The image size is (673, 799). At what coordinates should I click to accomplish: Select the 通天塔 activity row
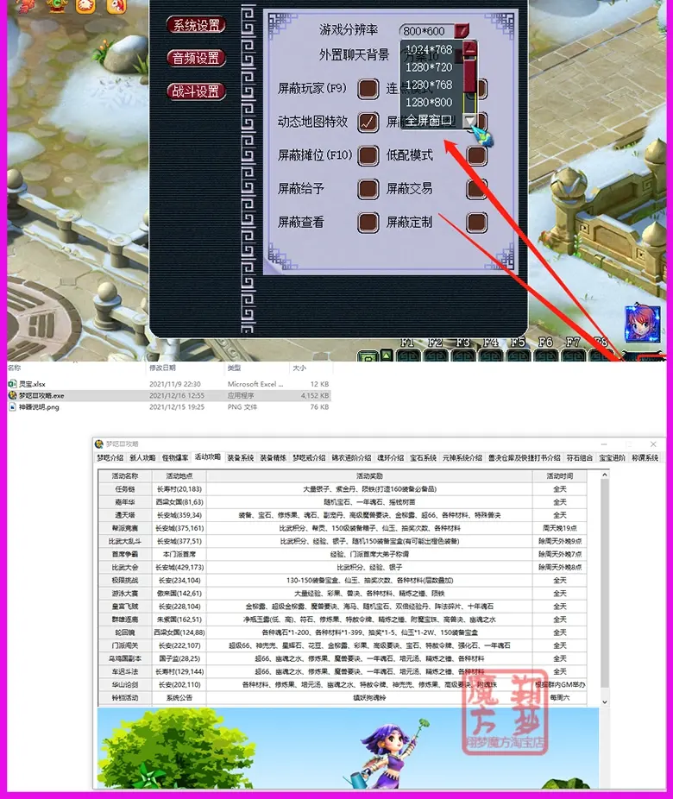(343, 515)
